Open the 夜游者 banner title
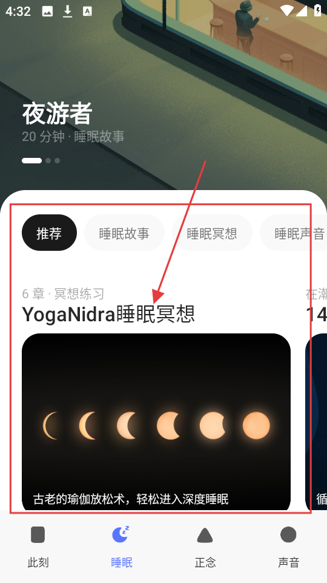This screenshot has height=583, width=327. click(57, 114)
